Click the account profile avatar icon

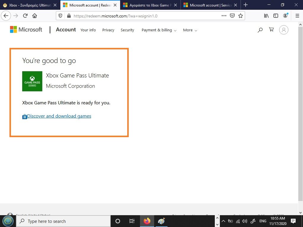pyautogui.click(x=283, y=30)
